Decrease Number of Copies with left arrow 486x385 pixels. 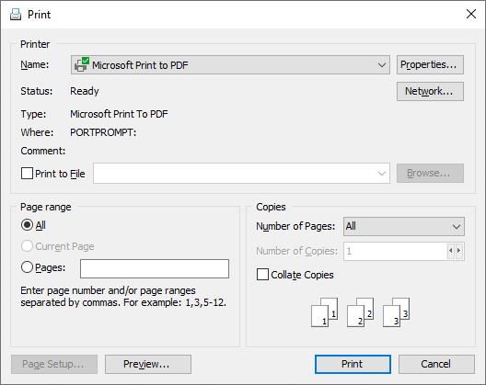pyautogui.click(x=451, y=251)
